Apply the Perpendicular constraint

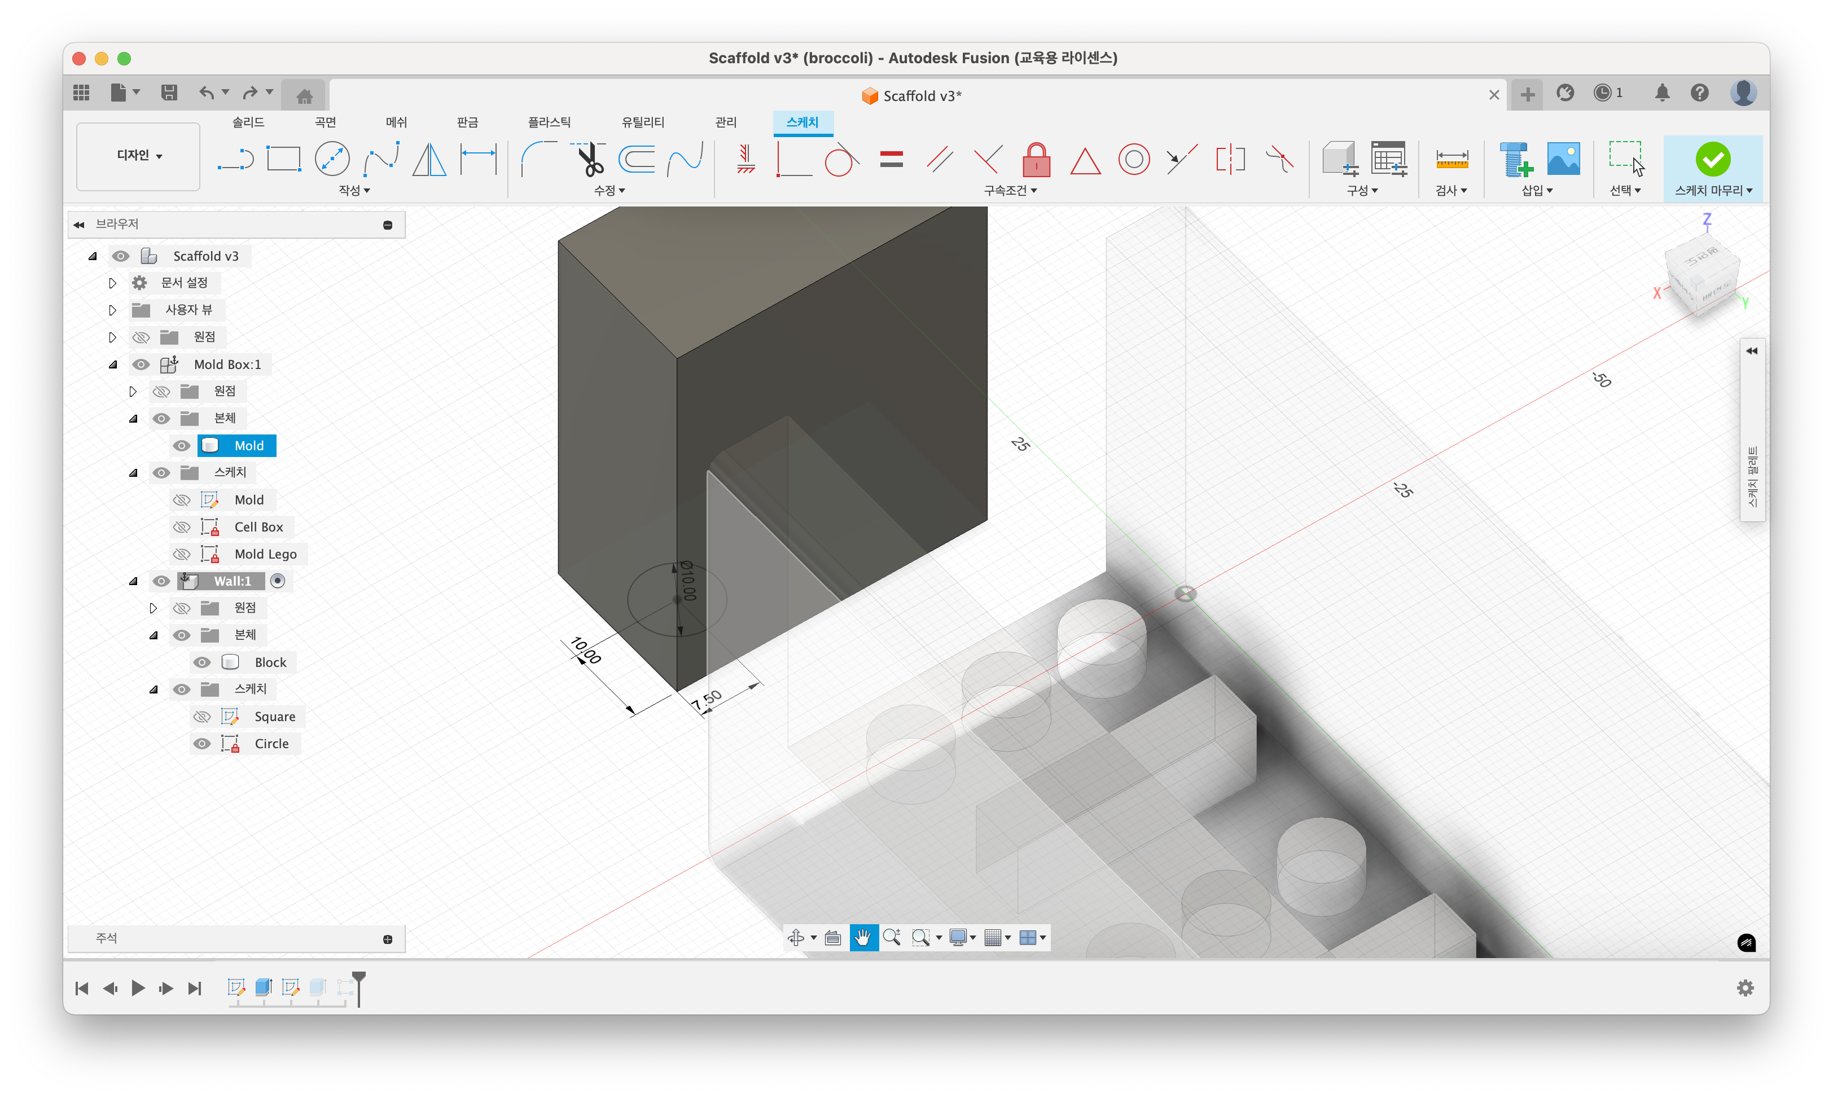[x=988, y=159]
